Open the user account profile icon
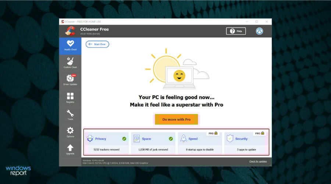Image resolution: width=331 pixels, height=184 pixels. coord(259,31)
